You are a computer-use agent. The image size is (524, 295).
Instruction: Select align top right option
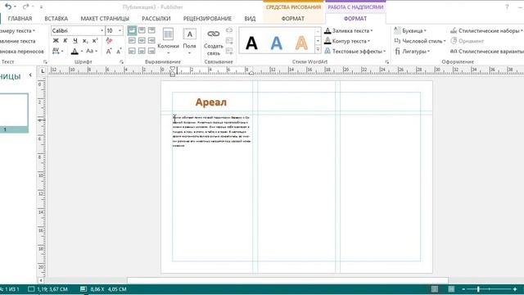point(151,31)
